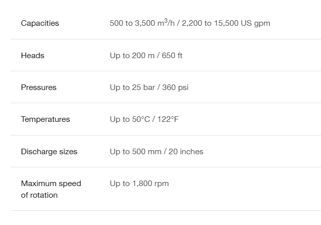Select the Up to 25 bar / 360 psi value

[149, 87]
